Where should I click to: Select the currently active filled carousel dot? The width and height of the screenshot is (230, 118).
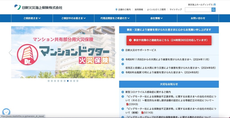click(68, 81)
